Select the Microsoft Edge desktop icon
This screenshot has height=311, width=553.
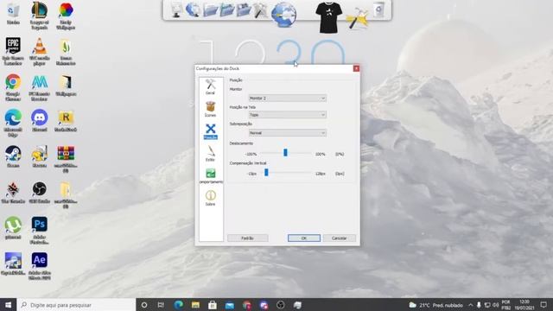point(13,123)
